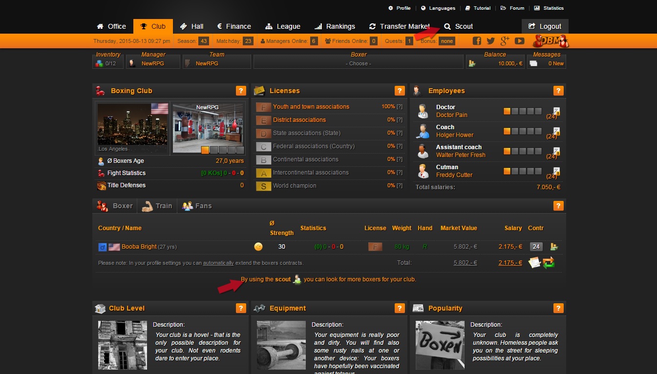Image resolution: width=657 pixels, height=374 pixels.
Task: Click Freddy Cutter's skill level bar
Action: (x=523, y=171)
